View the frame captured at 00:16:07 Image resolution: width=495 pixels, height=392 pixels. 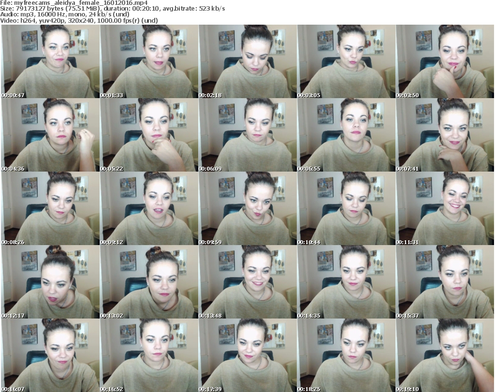50,355
